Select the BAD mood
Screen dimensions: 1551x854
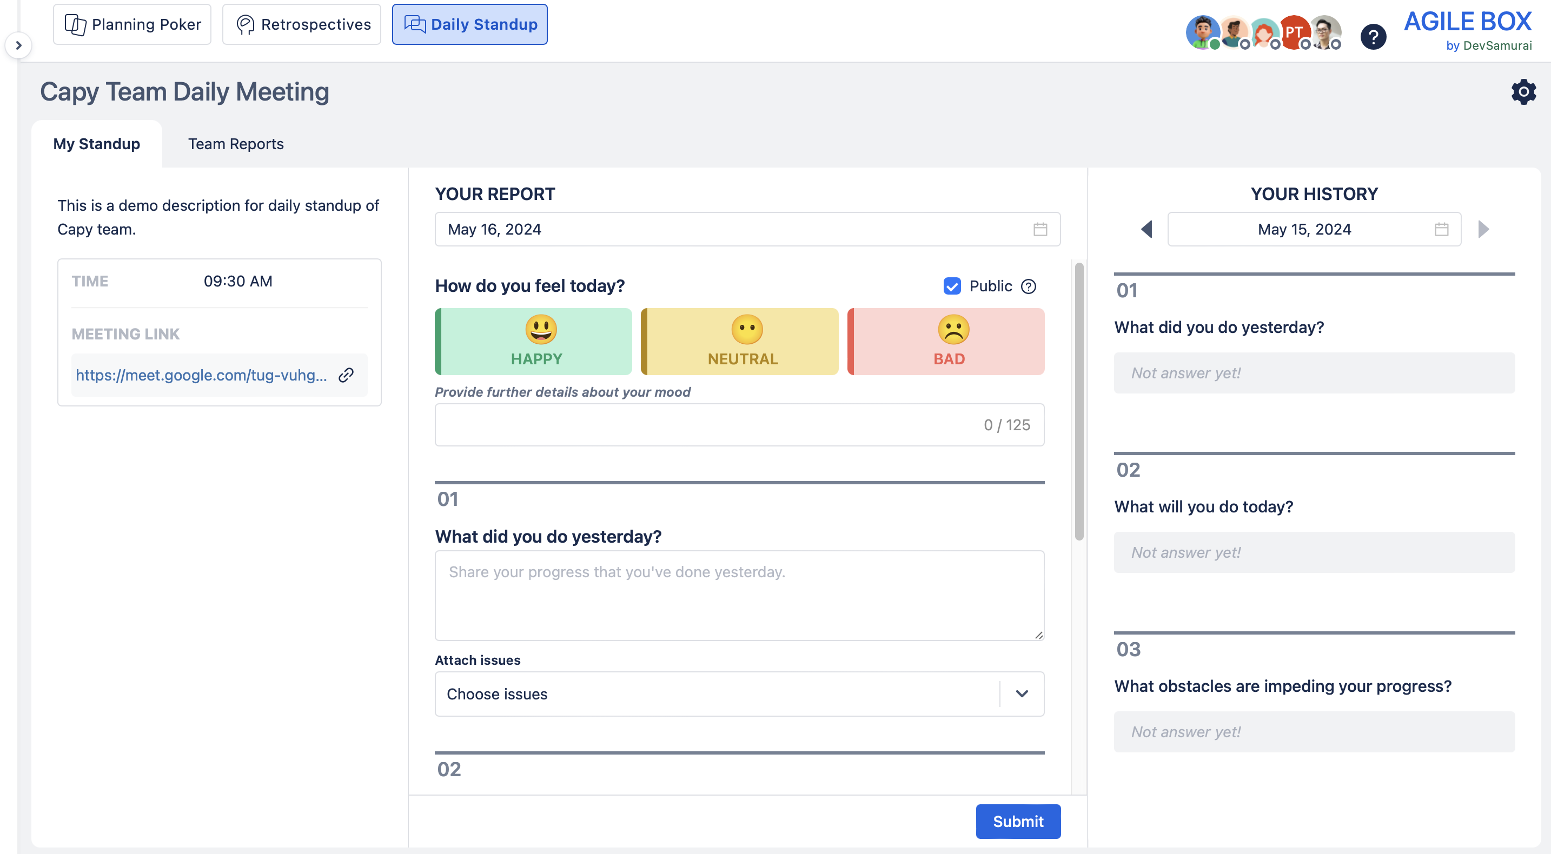(946, 342)
